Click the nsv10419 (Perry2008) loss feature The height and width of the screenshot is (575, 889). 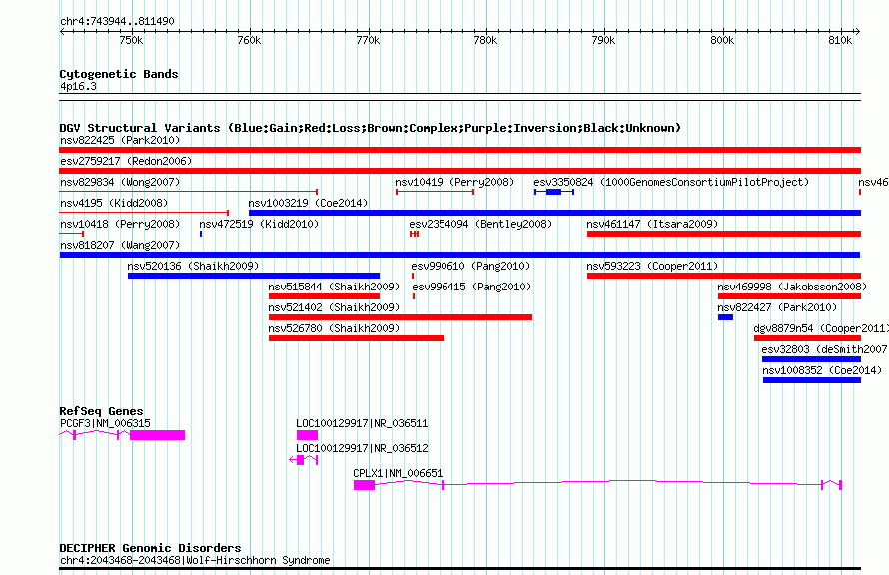[435, 192]
